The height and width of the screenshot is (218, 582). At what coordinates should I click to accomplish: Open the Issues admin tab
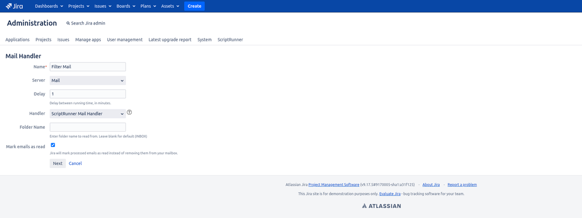click(63, 40)
